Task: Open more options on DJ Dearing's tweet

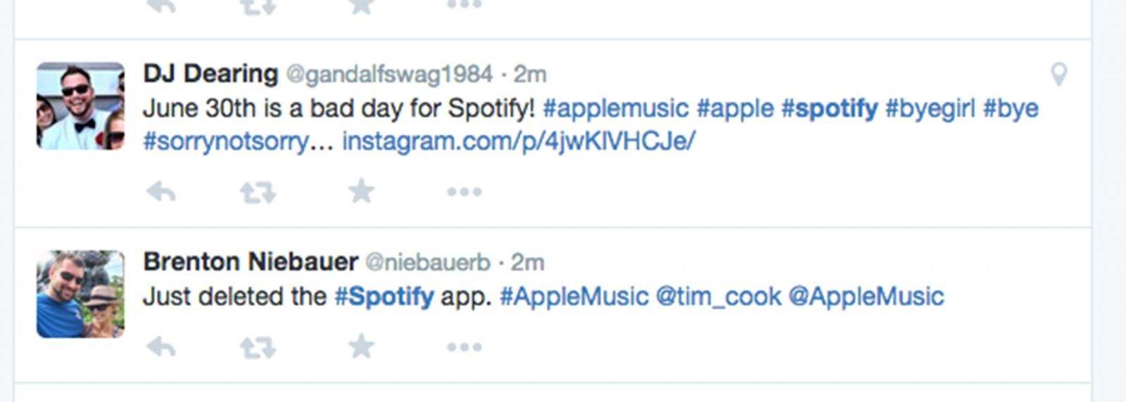Action: click(464, 191)
